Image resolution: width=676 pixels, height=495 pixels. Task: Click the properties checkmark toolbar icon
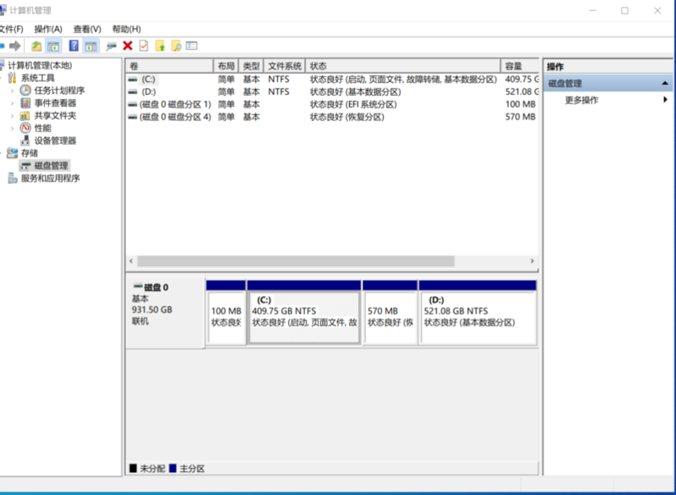click(143, 46)
